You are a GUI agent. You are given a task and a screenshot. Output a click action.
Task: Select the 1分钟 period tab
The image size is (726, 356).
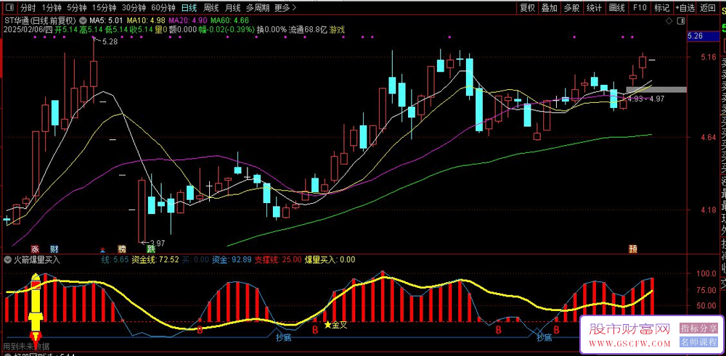point(52,7)
